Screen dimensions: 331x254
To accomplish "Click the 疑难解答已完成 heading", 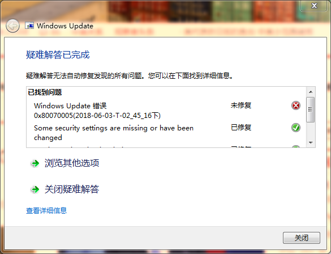I will (x=58, y=55).
